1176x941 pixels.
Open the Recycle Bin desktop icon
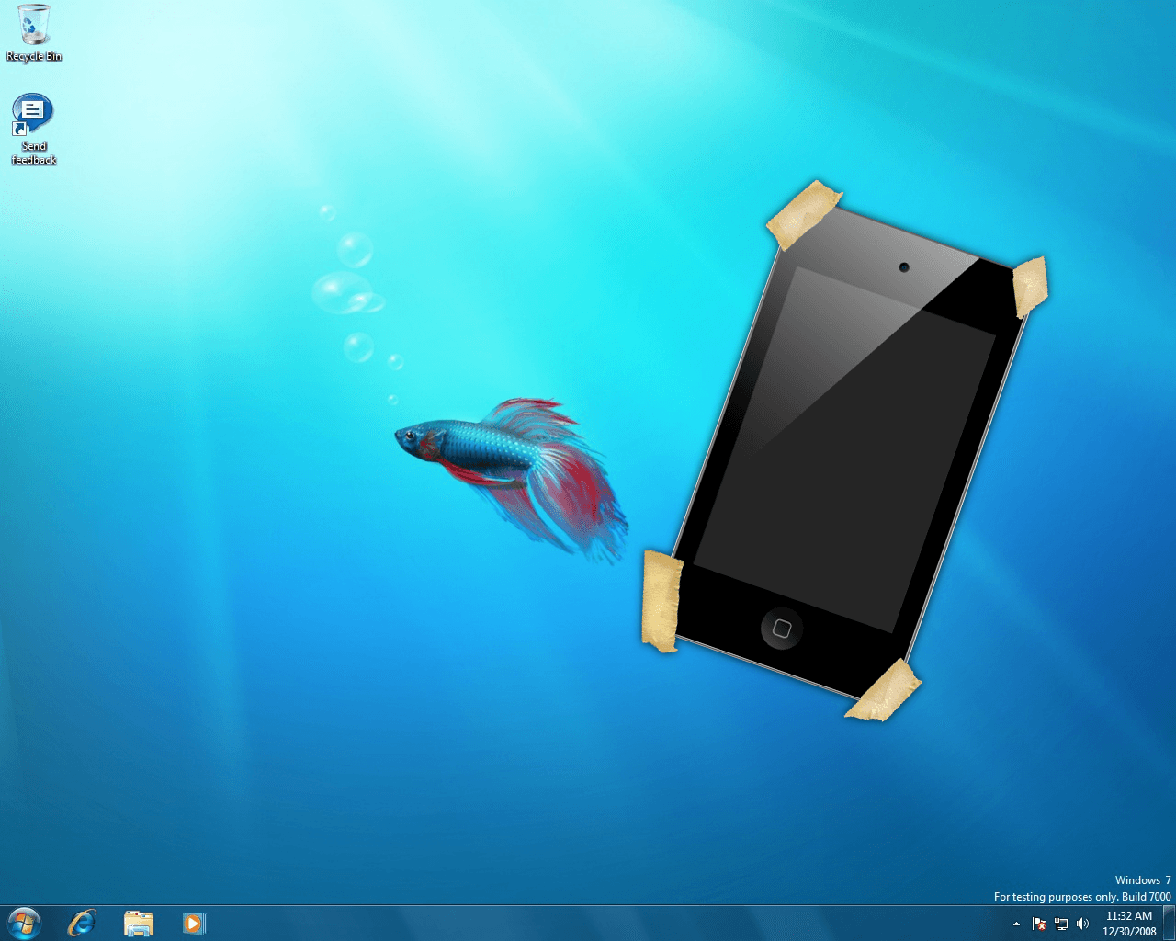(x=34, y=34)
